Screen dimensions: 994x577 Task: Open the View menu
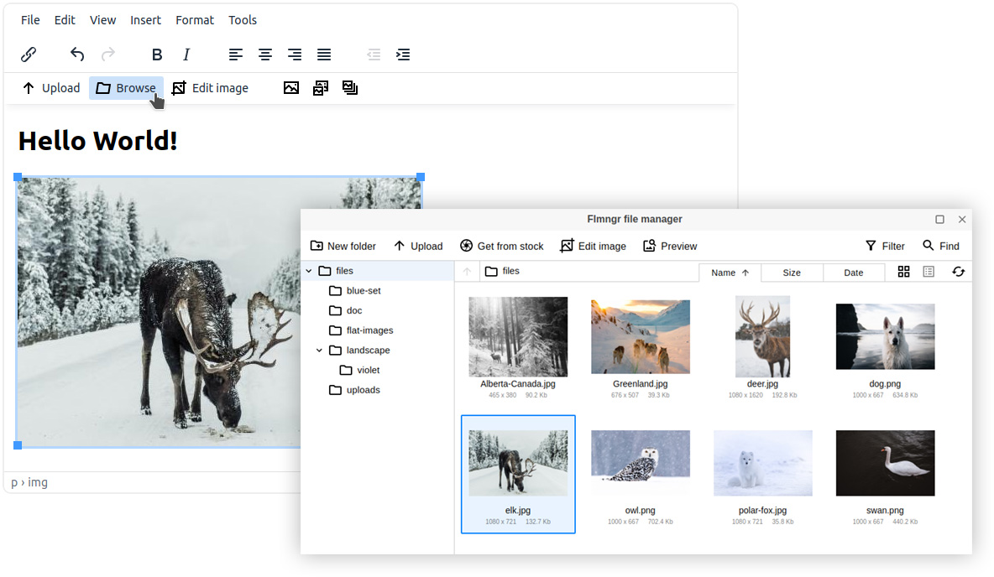pyautogui.click(x=102, y=20)
